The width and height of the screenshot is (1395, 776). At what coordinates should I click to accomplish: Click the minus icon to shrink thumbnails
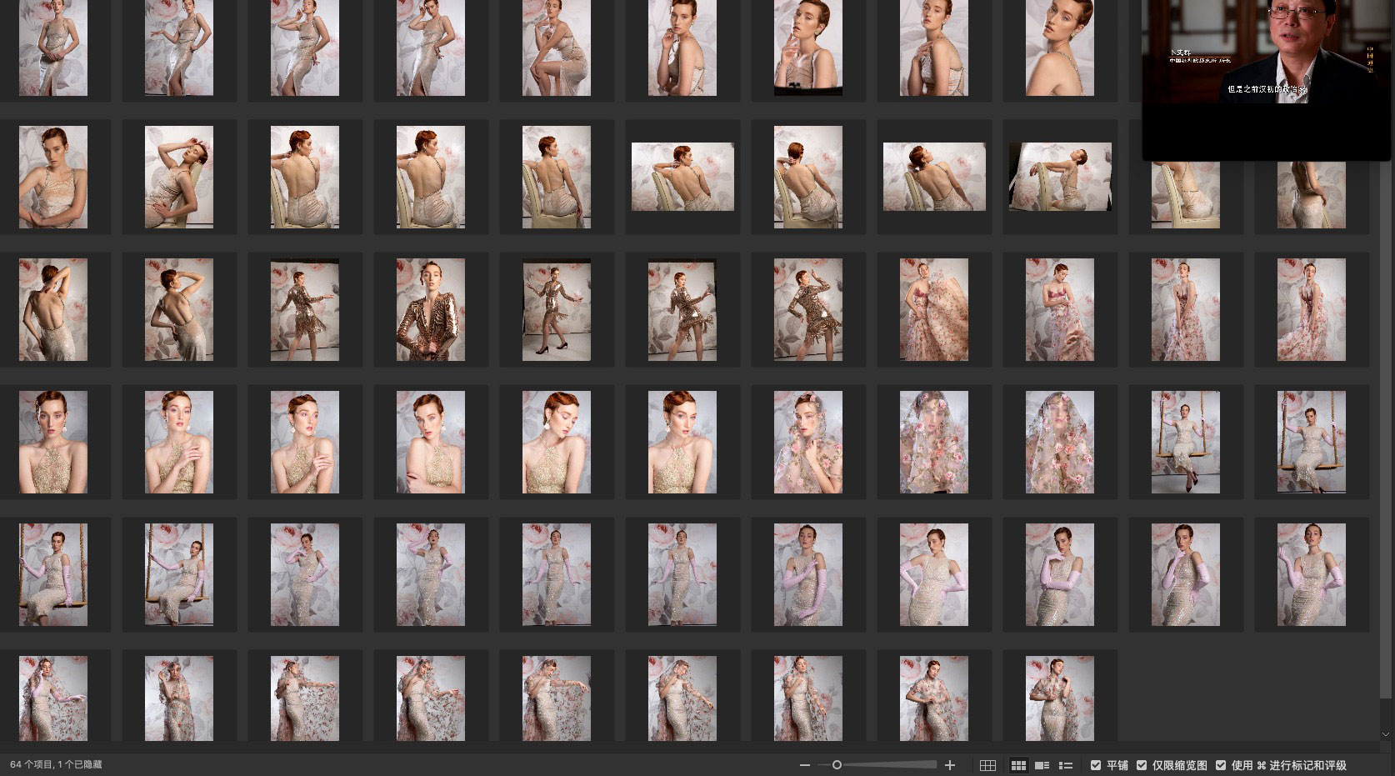(x=804, y=765)
